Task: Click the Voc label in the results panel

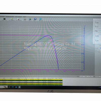Action: tap(97, 27)
